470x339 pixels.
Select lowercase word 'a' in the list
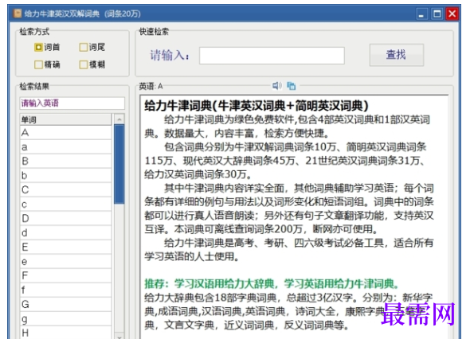pos(65,146)
